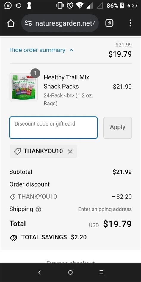Tap the Android recent apps button
Image resolution: width=141 pixels, height=282 pixels.
coord(101,272)
